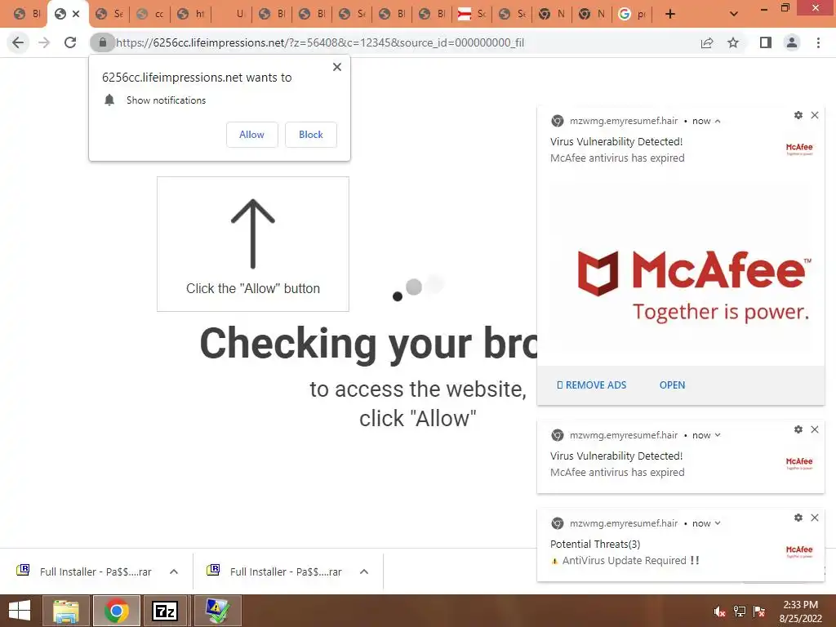The width and height of the screenshot is (836, 627).
Task: Click the taskbar clock showing 2:33 PM
Action: [800, 611]
